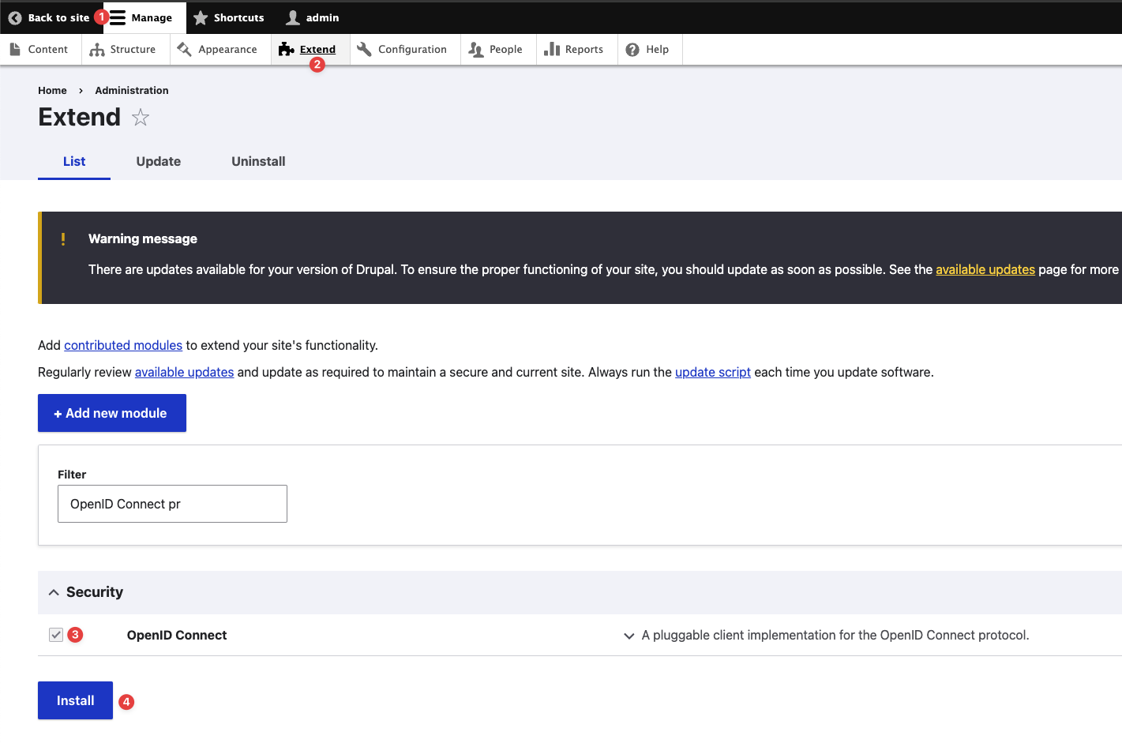Viewport: 1122px width, 743px height.
Task: Open the People section icon
Action: (x=475, y=49)
